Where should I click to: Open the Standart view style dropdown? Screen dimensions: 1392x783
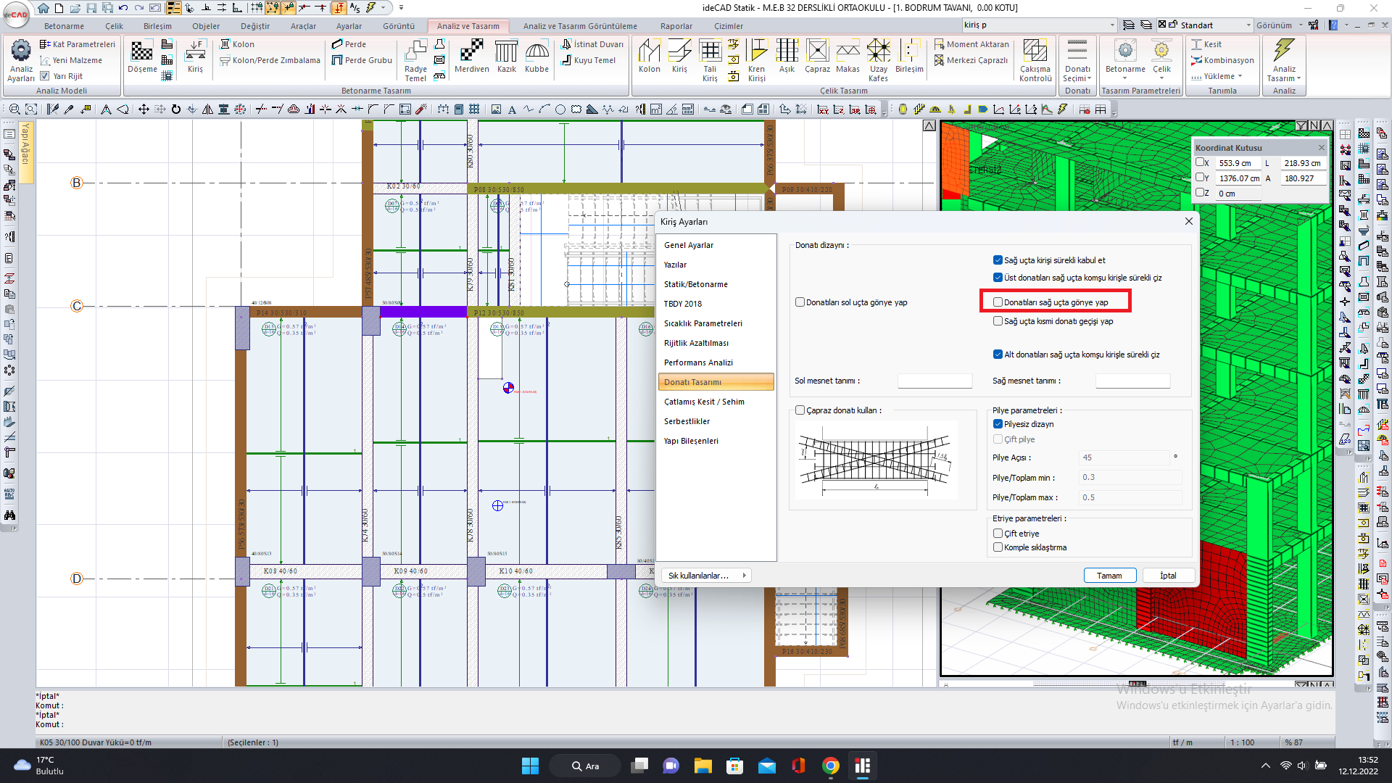tap(1248, 25)
